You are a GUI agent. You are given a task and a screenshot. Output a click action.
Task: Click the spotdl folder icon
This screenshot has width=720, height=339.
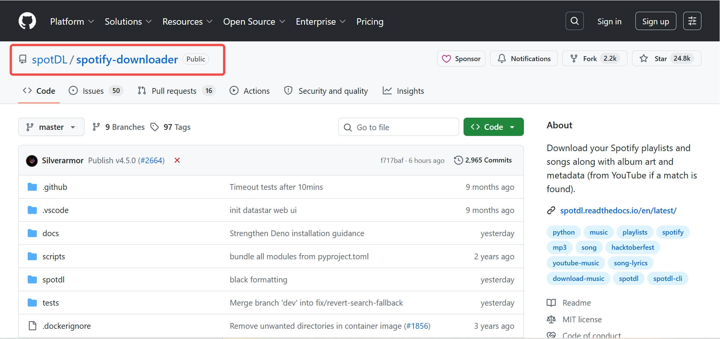(32, 279)
